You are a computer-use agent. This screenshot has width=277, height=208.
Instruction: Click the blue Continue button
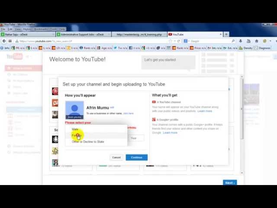coord(137,157)
